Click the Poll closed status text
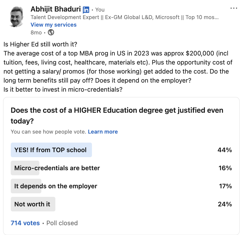 click(62, 223)
